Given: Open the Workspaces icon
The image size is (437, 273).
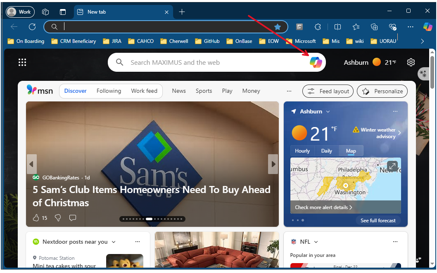Looking at the screenshot, I should coord(45,12).
